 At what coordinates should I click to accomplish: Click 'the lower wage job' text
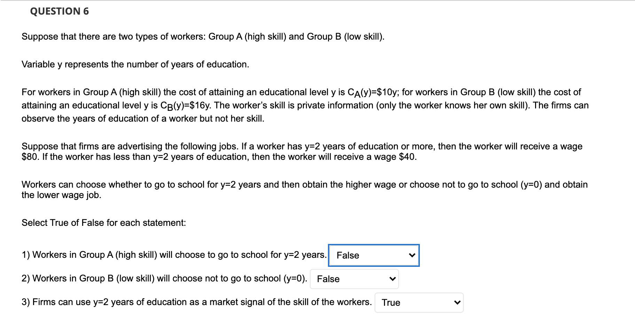(61, 195)
